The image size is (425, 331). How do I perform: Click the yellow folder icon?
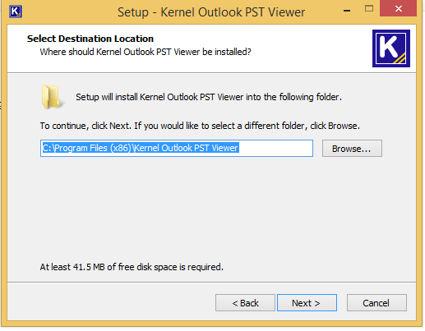(52, 97)
